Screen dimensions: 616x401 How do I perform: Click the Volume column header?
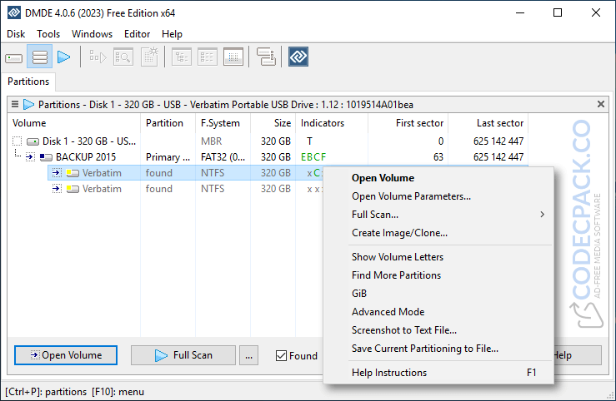point(74,123)
